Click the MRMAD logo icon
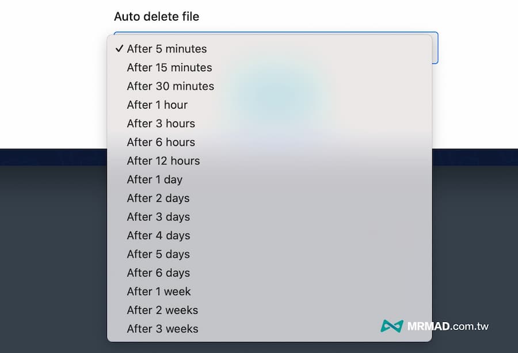This screenshot has height=353, width=518. coord(391,326)
